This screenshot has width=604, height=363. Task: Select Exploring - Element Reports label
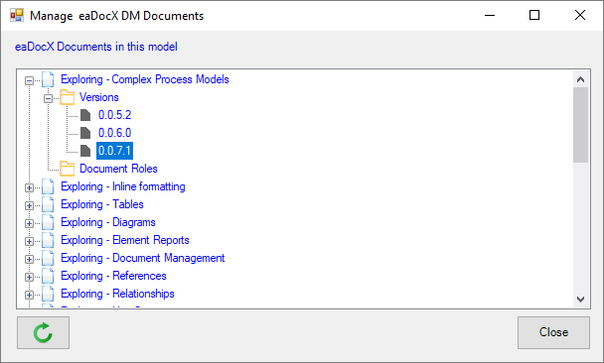[x=125, y=240]
